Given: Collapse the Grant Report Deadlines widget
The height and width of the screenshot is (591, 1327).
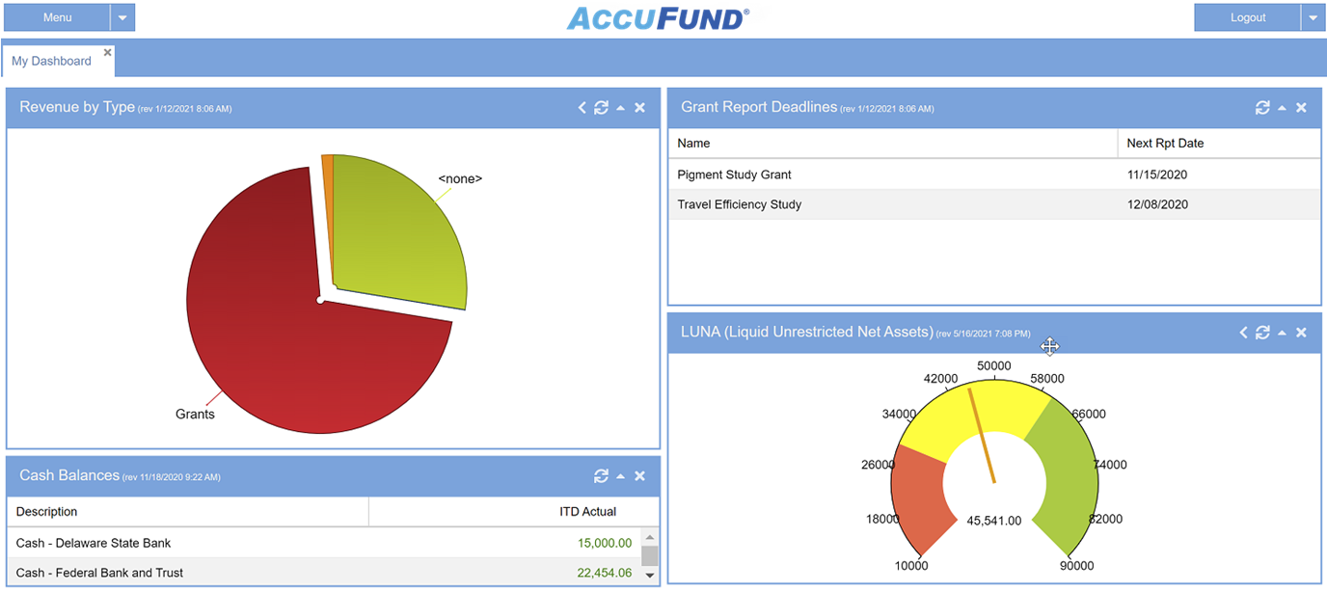Looking at the screenshot, I should pos(1282,107).
